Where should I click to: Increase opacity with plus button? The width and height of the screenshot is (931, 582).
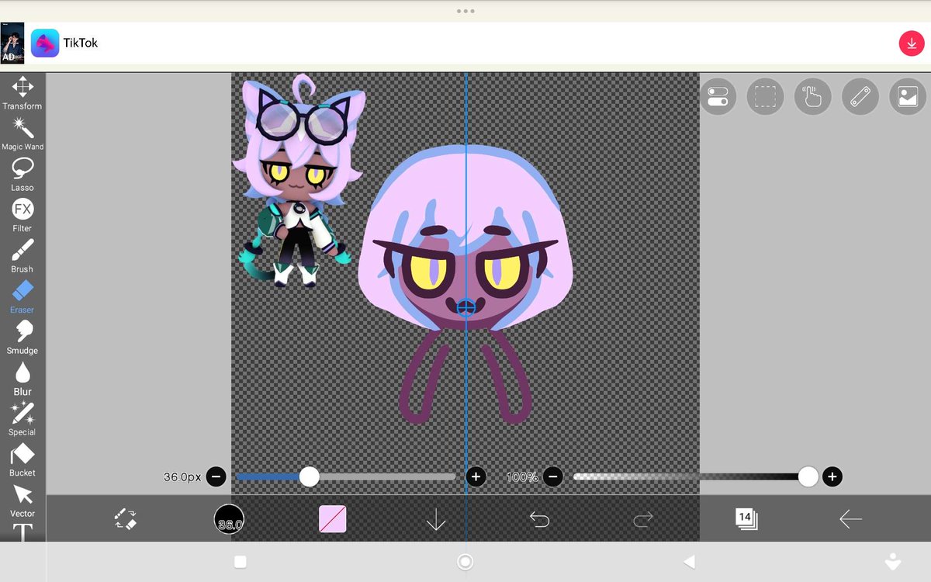(832, 476)
